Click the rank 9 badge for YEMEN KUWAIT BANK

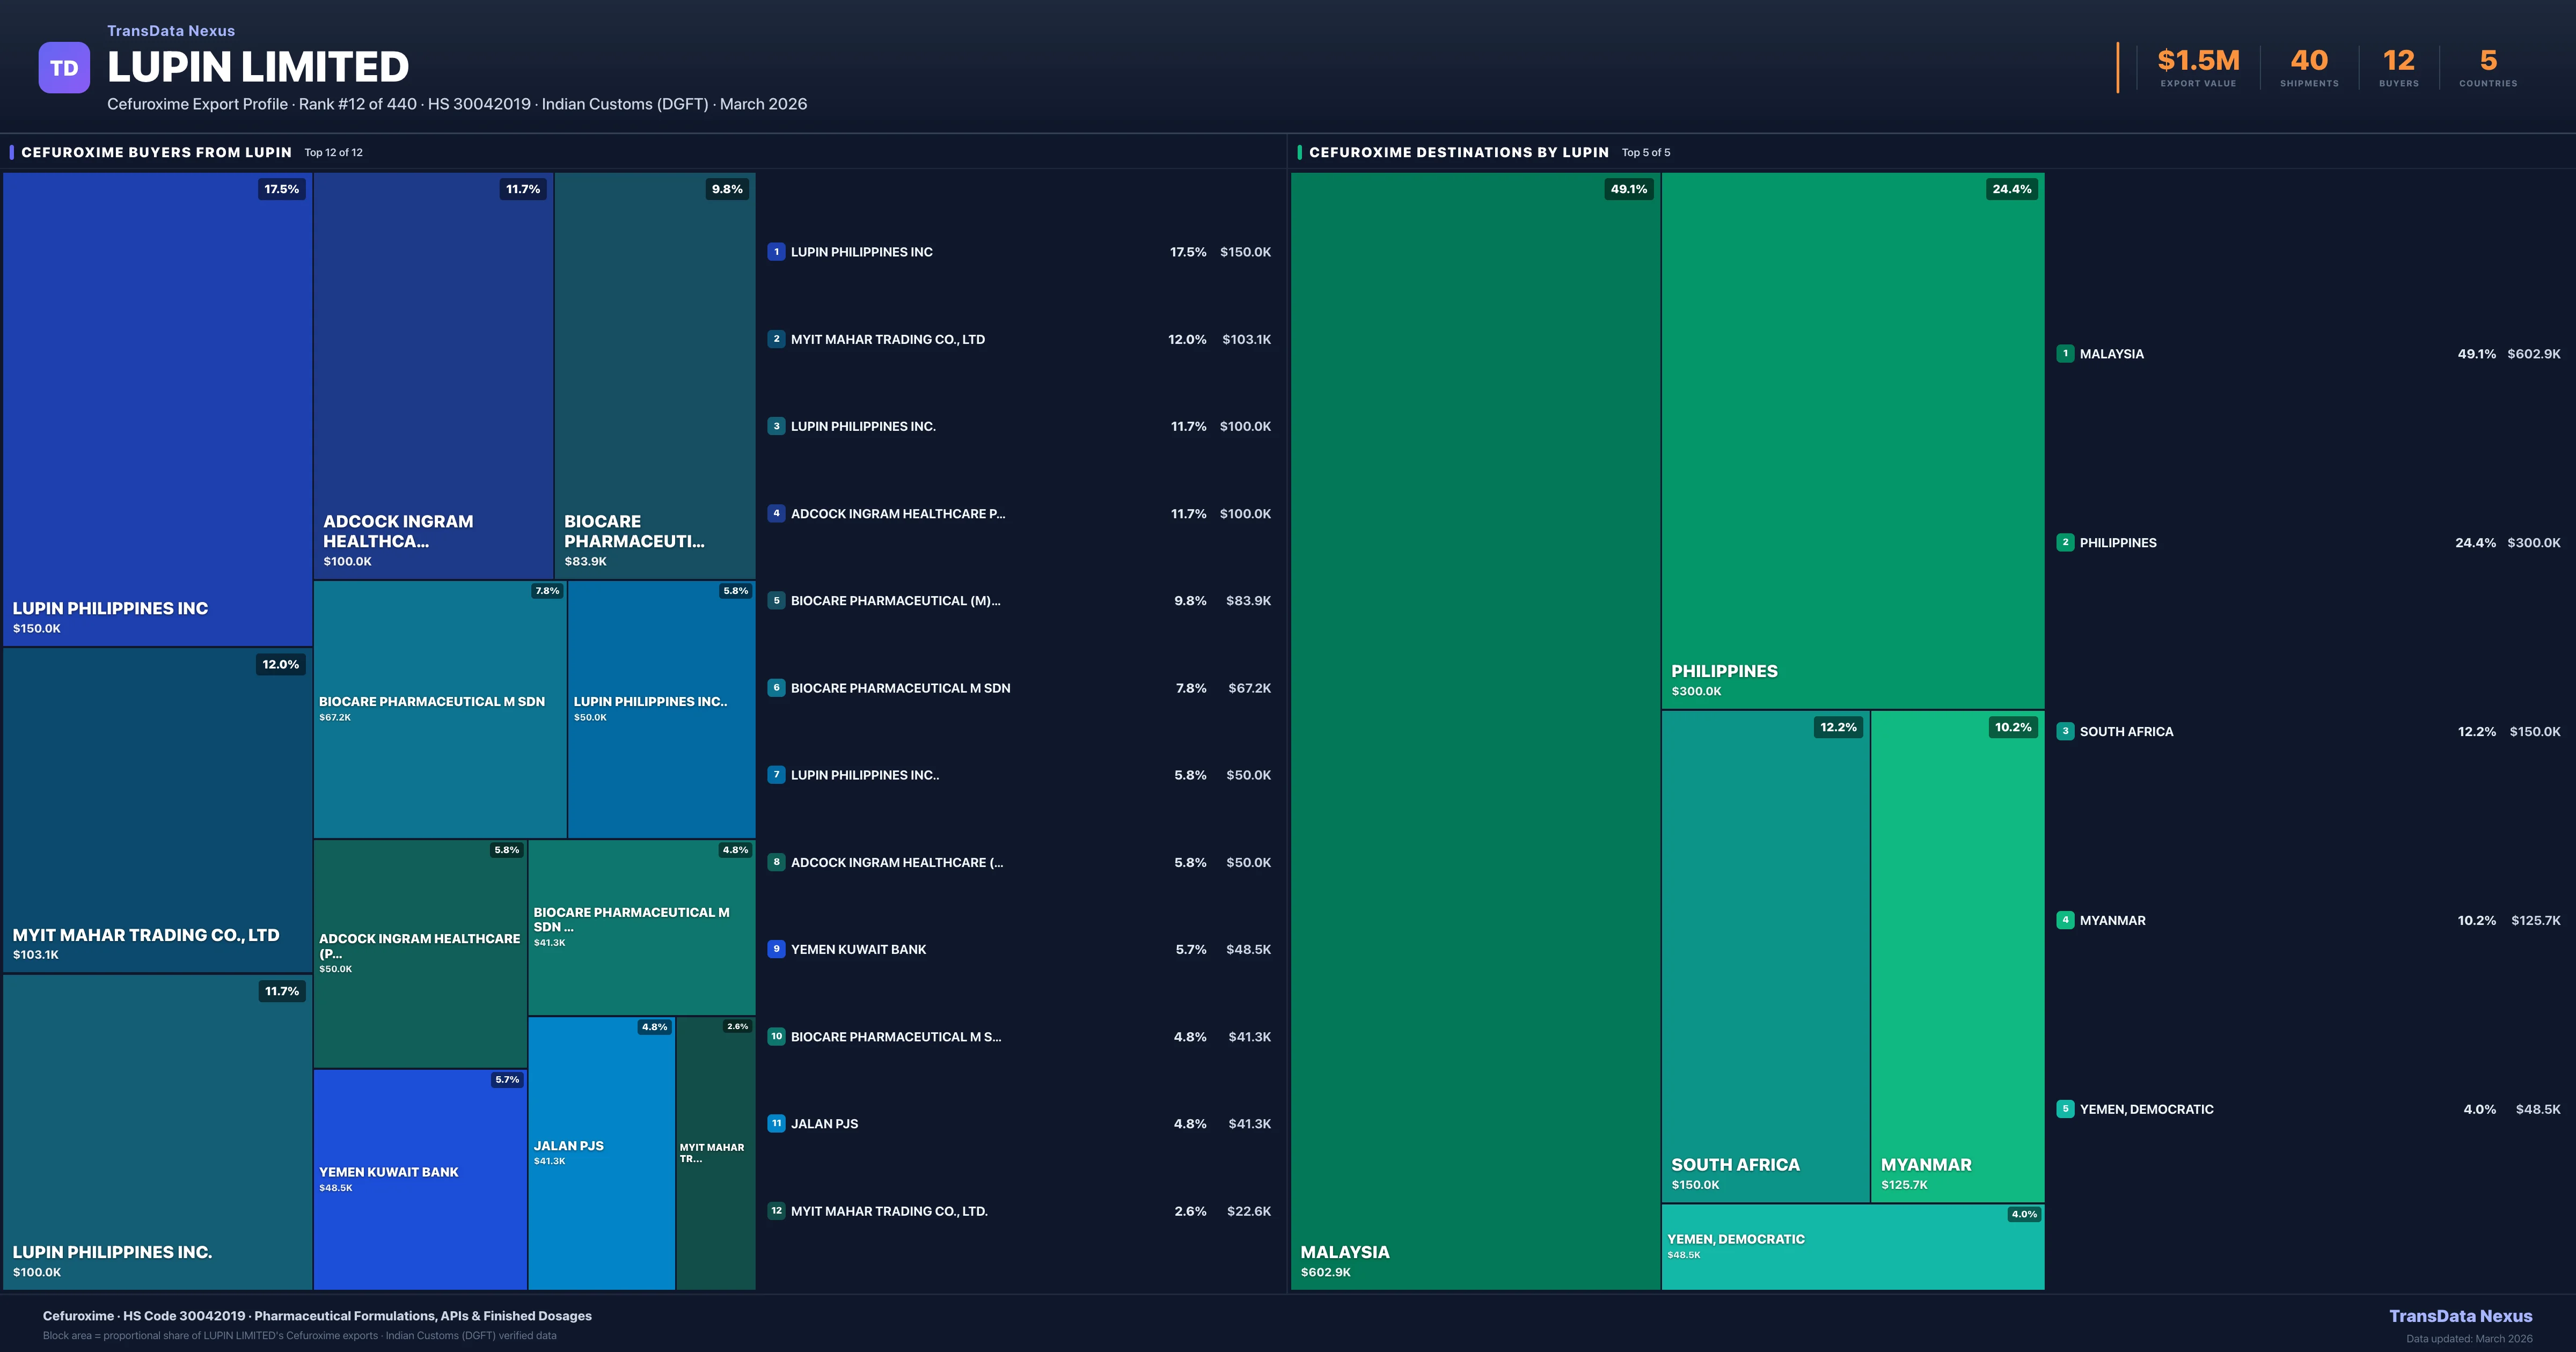click(x=776, y=949)
